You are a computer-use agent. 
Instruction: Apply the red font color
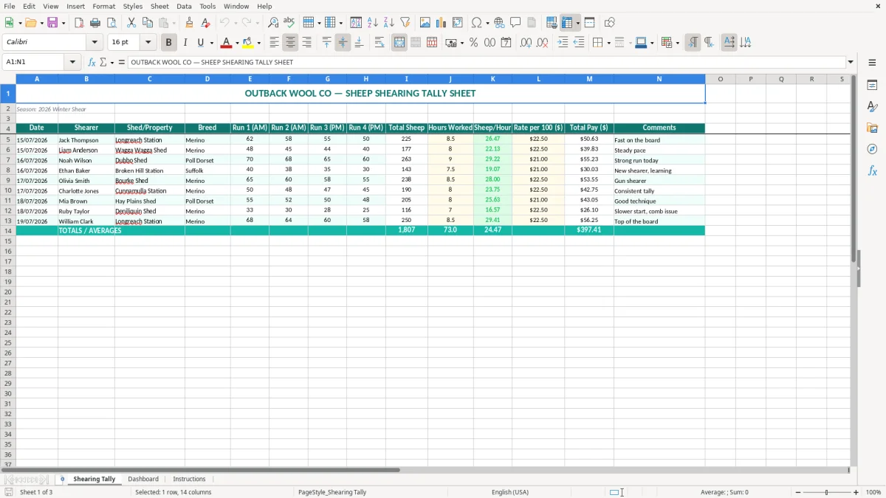(x=227, y=43)
